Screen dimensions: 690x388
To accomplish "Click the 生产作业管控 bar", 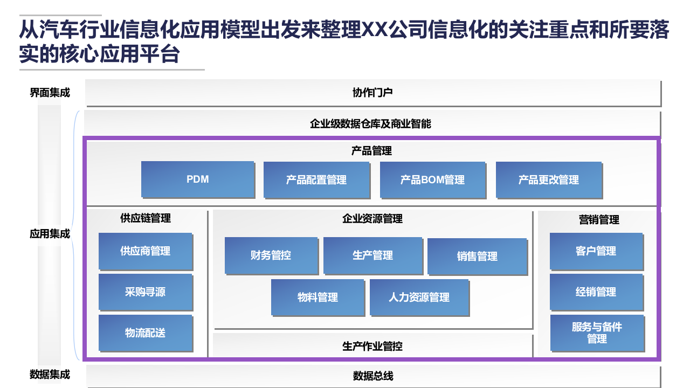I will [372, 348].
